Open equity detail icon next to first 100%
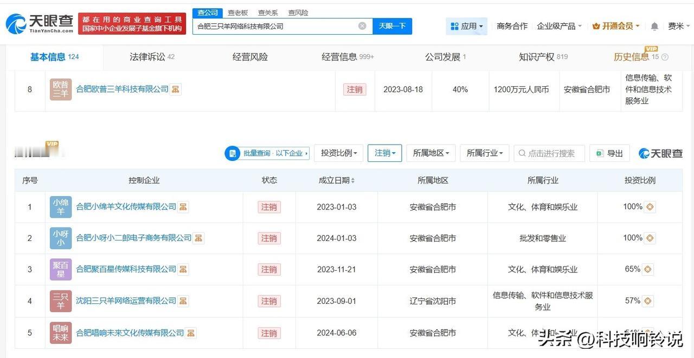Screen dimensions: 694x358 coord(650,207)
